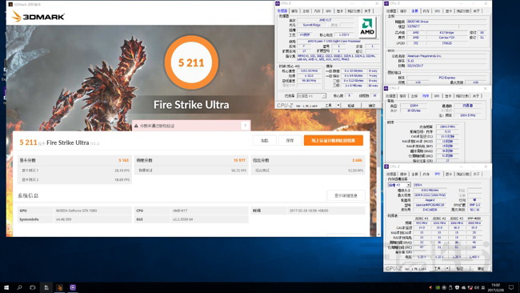Click the taskbar search magnifier icon
Screen dimensions: 520x293
(x=19, y=287)
